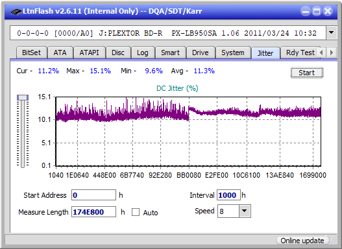Open the drive selection dropdown arrow
This screenshot has width=342, height=249.
[332, 33]
